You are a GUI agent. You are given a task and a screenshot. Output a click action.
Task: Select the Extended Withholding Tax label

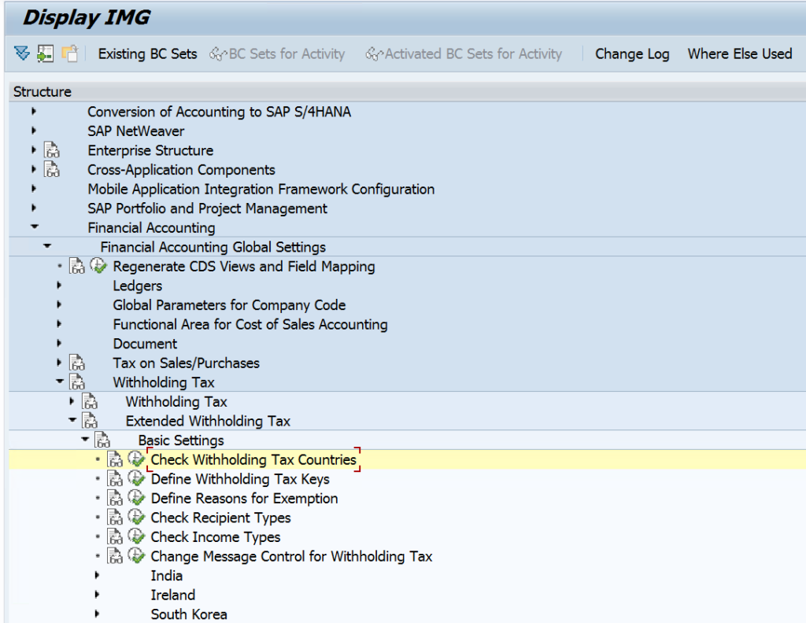coord(208,421)
